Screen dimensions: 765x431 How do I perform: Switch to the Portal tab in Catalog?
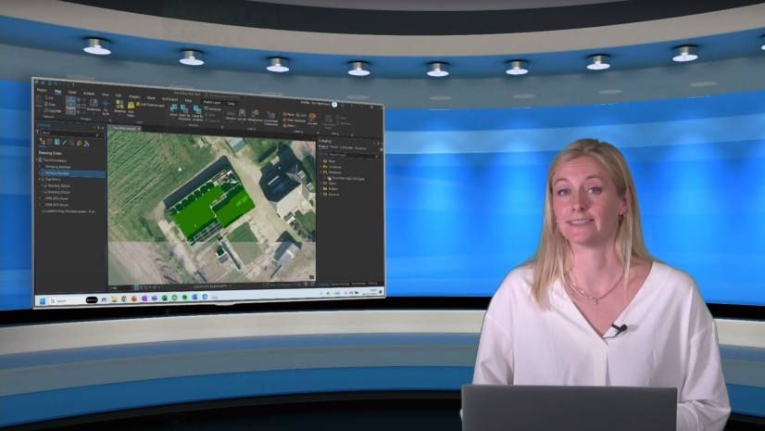[334, 147]
